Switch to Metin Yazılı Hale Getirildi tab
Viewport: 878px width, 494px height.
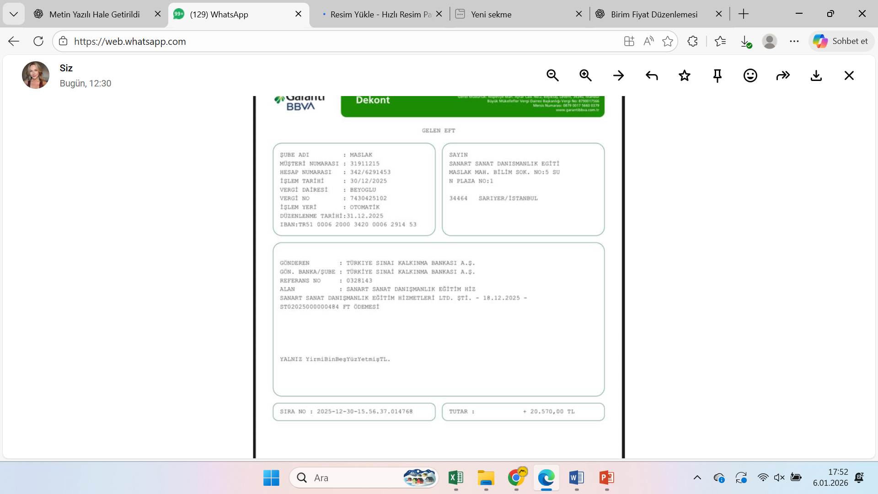(x=94, y=14)
